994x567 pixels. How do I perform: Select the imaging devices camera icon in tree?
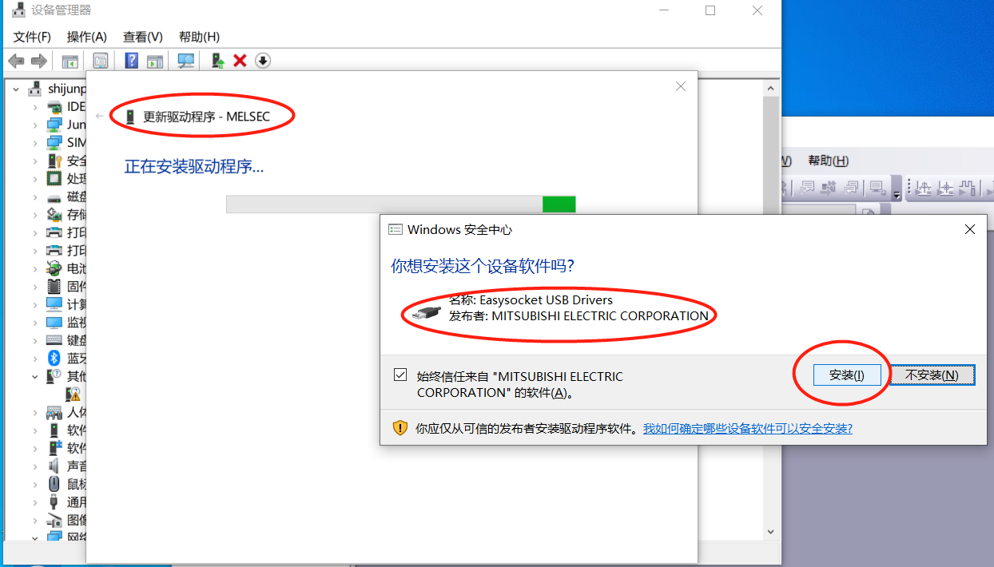(x=54, y=520)
